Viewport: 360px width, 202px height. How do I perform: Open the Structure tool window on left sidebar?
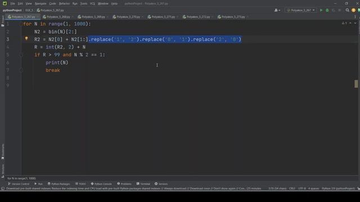pos(2,171)
